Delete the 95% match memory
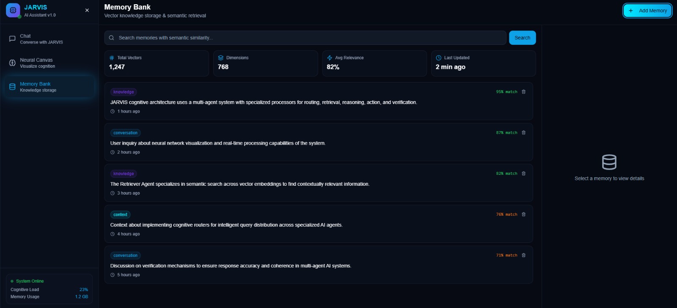677x308 pixels. (523, 92)
